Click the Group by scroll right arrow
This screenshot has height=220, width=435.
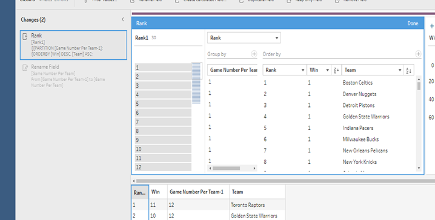pos(254,168)
